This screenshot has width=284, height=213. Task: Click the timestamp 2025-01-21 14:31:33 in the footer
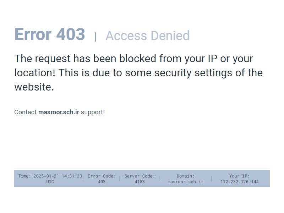[58, 176]
